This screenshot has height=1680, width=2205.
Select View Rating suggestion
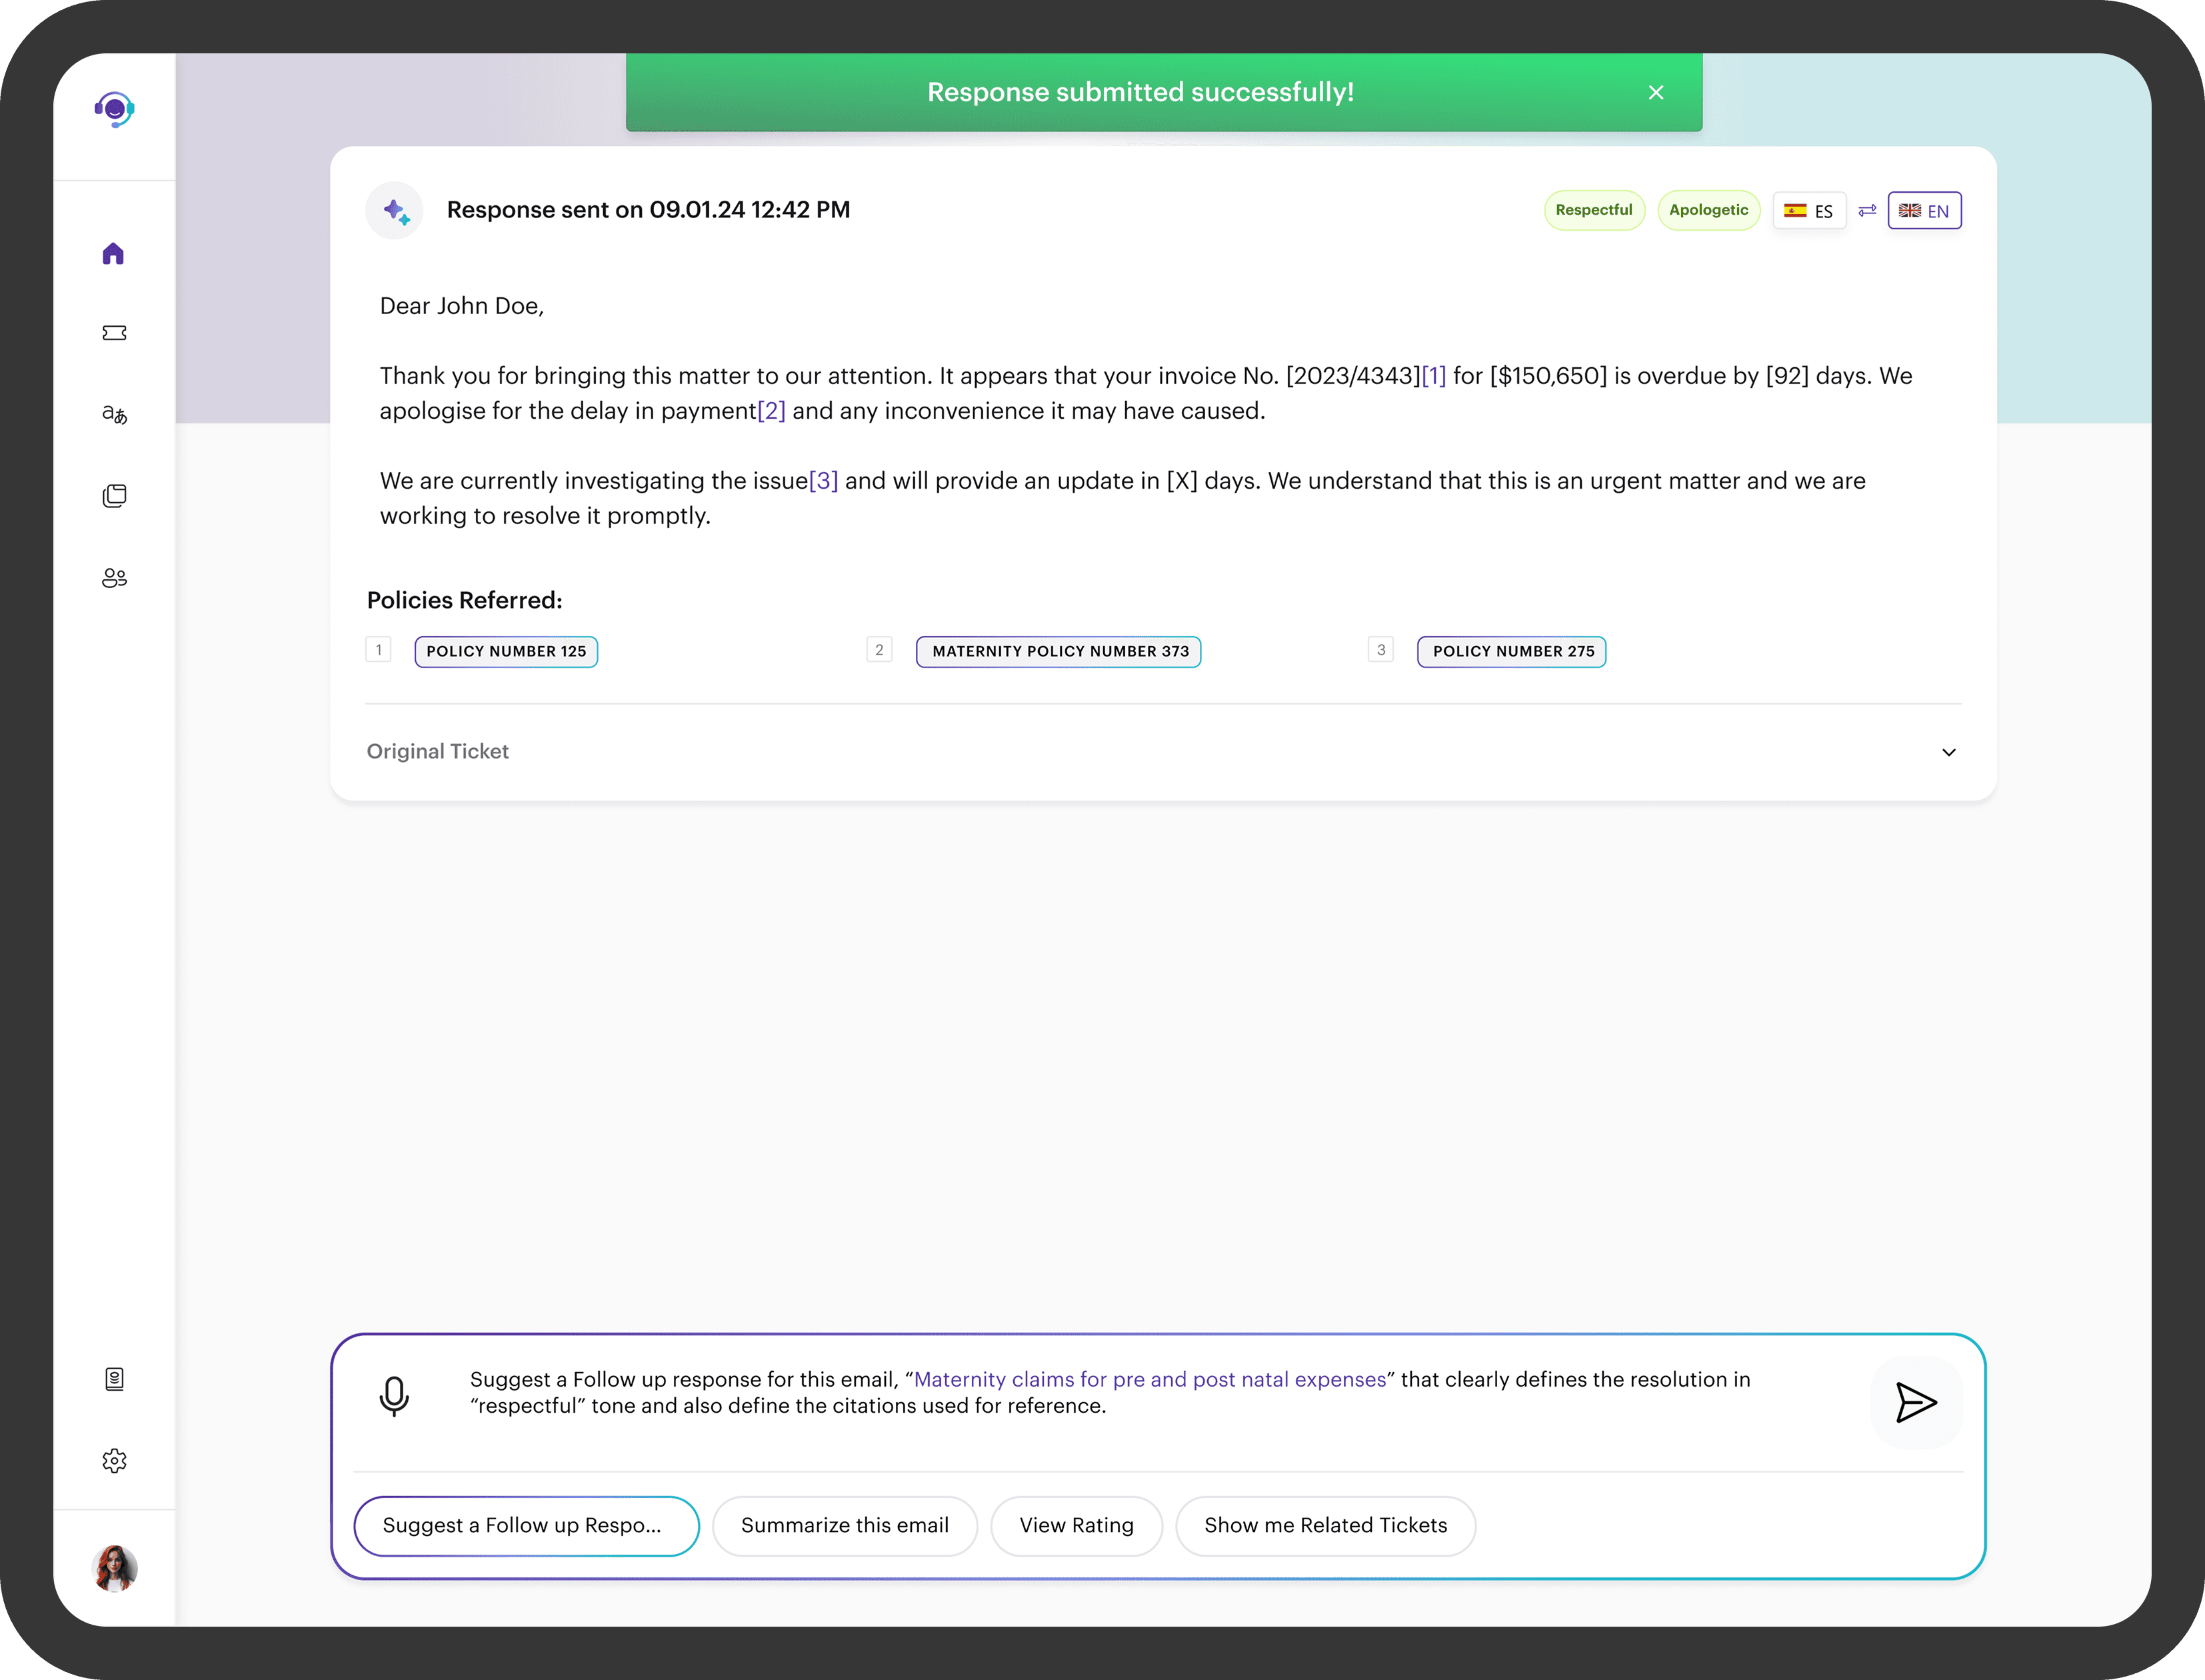[x=1076, y=1526]
